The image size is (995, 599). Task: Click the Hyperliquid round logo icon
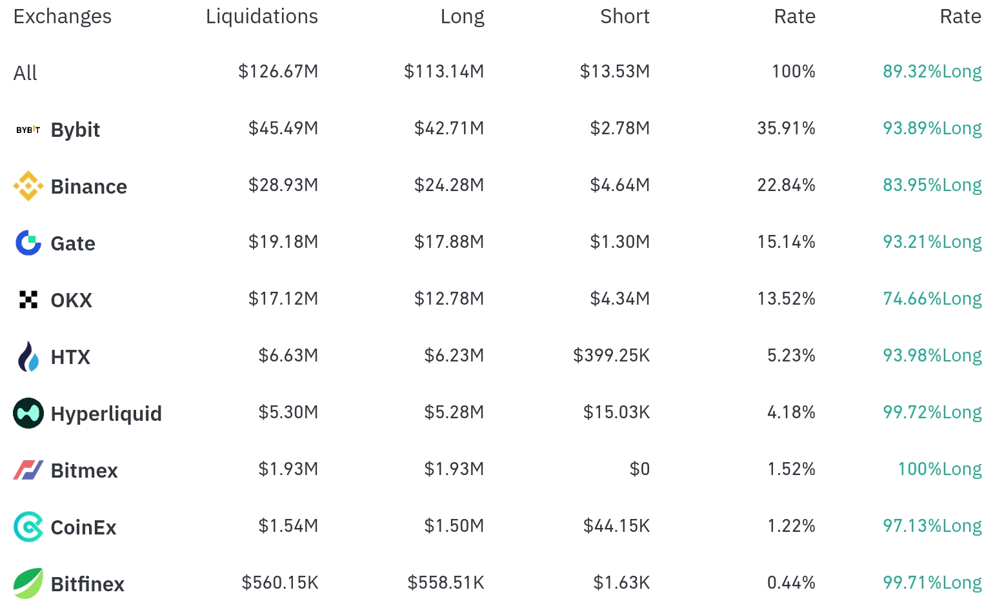pyautogui.click(x=28, y=413)
